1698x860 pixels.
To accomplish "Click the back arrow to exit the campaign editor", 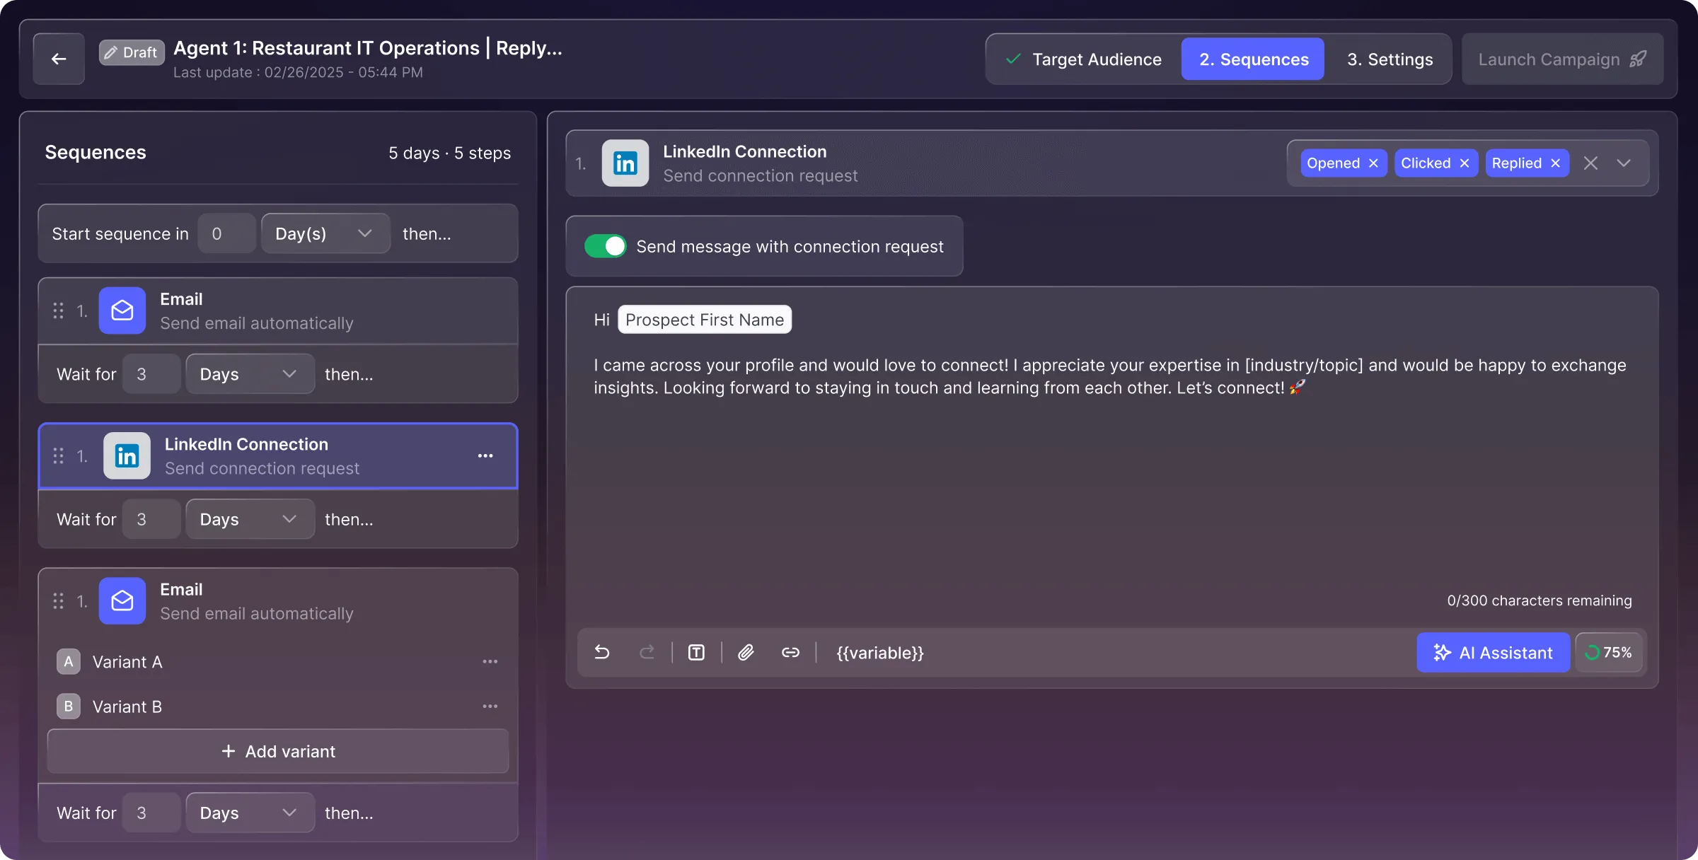I will click(58, 58).
